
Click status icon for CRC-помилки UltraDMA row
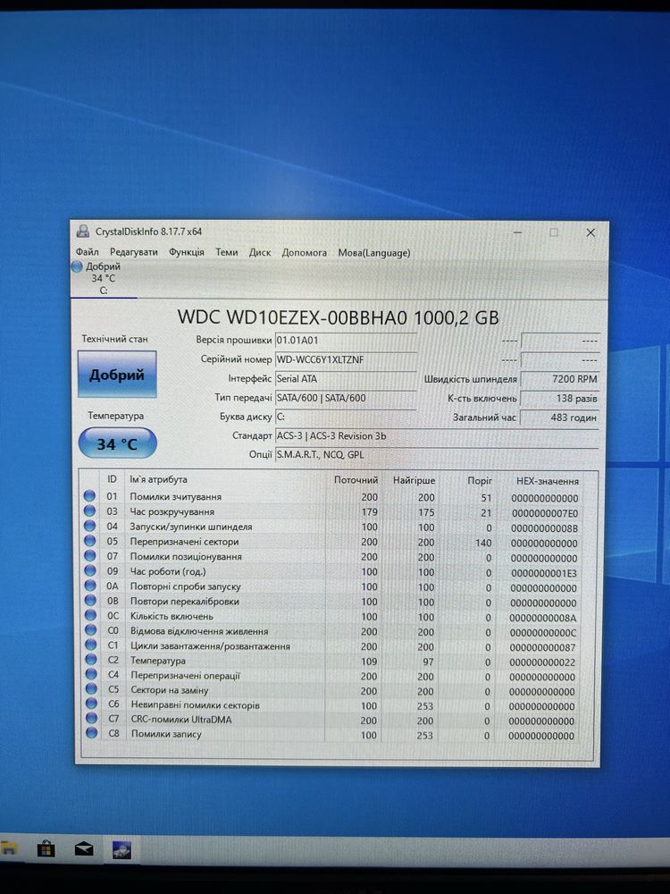(91, 719)
